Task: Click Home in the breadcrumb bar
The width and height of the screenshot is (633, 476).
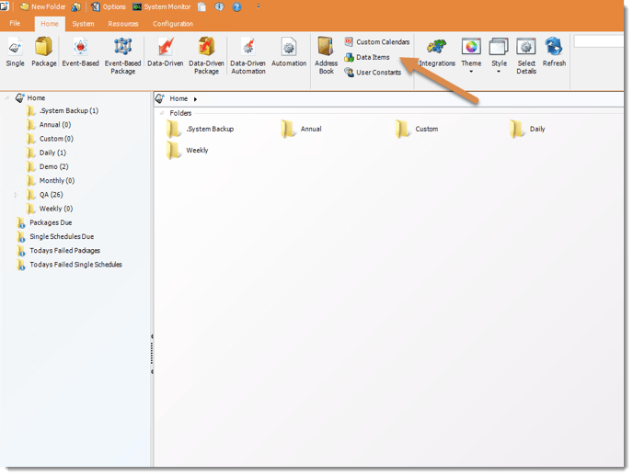Action: coord(178,98)
